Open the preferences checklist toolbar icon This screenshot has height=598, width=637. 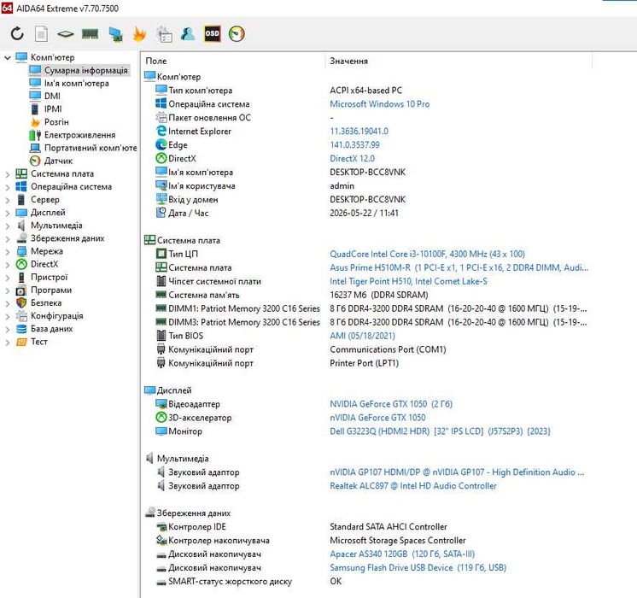(x=165, y=34)
